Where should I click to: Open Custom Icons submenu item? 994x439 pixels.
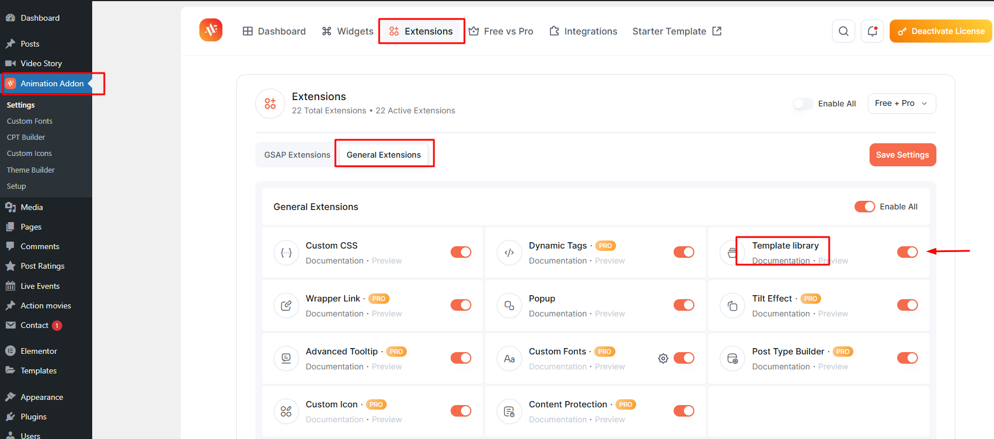29,153
